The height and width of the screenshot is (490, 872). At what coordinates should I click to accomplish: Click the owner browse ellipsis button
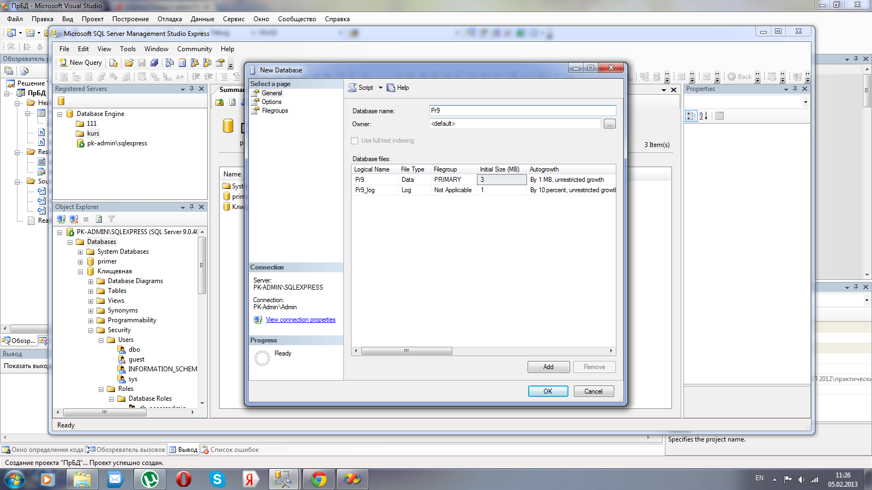[x=610, y=124]
